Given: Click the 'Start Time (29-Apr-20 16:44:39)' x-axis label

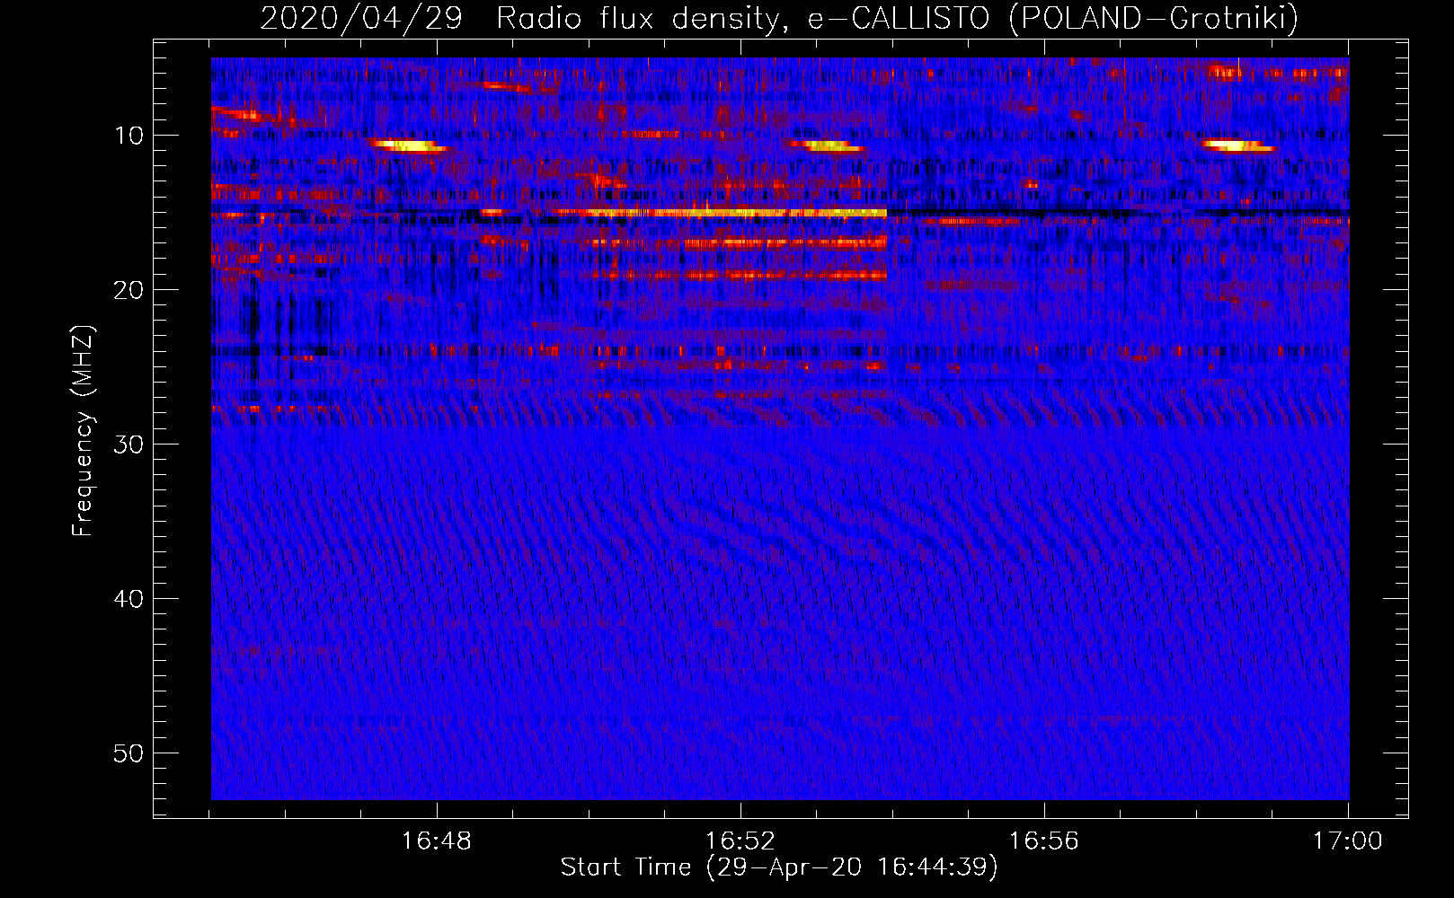Looking at the screenshot, I should 779,867.
